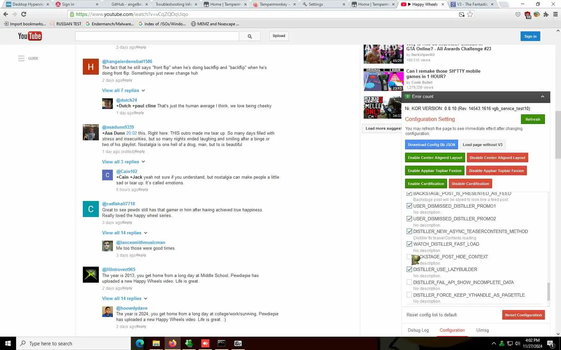561x350 pixels.
Task: Open the notification center icon
Action: pos(551,344)
